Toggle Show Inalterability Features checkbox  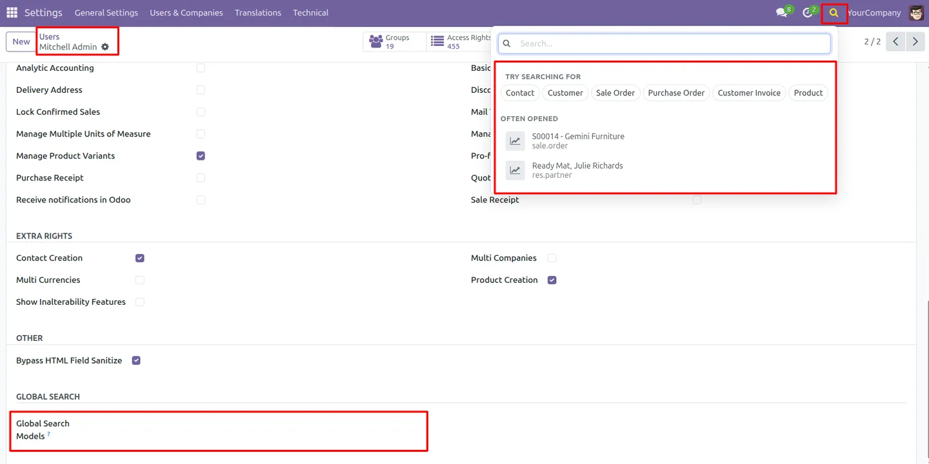140,302
